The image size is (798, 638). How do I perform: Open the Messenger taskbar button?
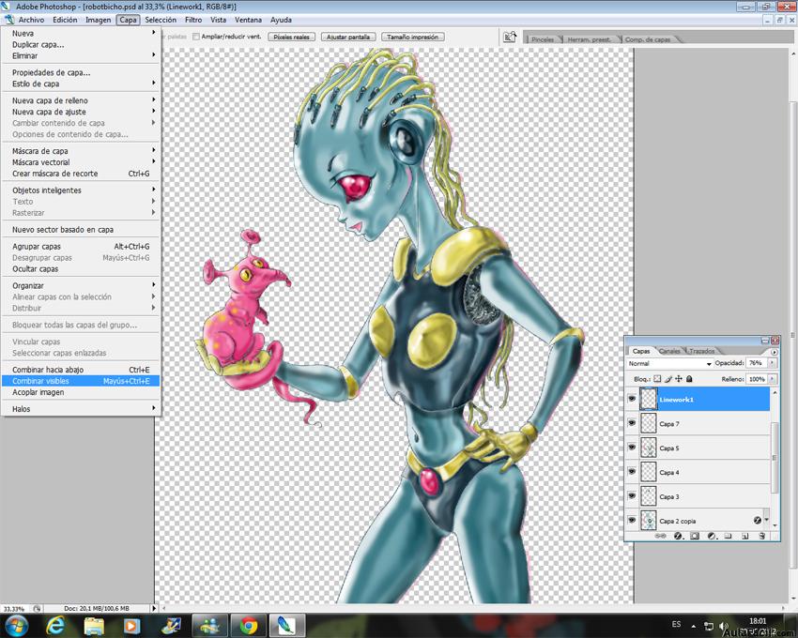209,625
